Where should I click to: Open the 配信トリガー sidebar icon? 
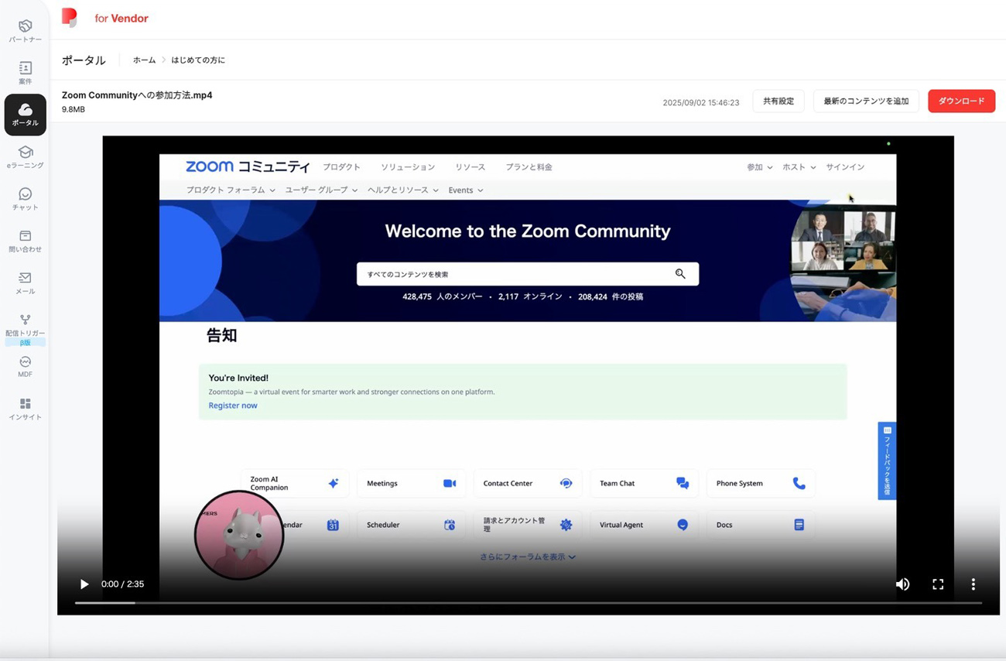point(25,324)
